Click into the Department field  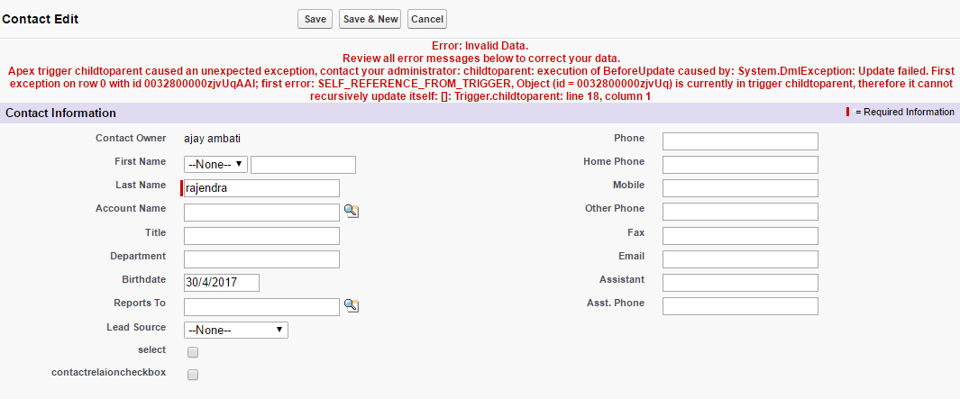point(261,259)
